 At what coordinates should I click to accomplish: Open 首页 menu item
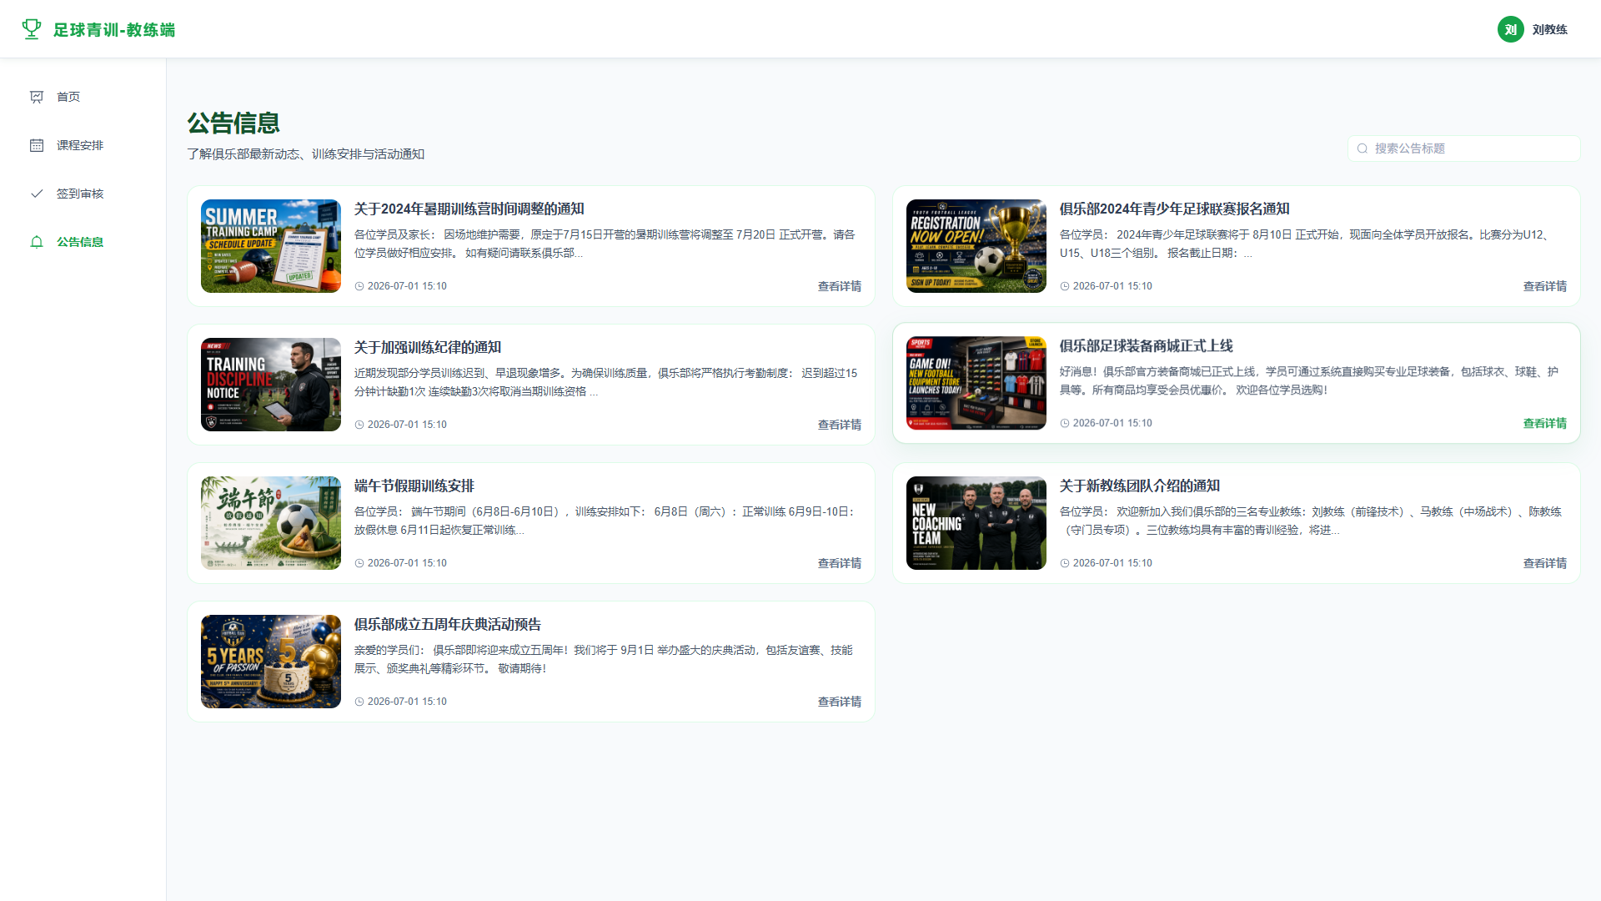coord(83,97)
